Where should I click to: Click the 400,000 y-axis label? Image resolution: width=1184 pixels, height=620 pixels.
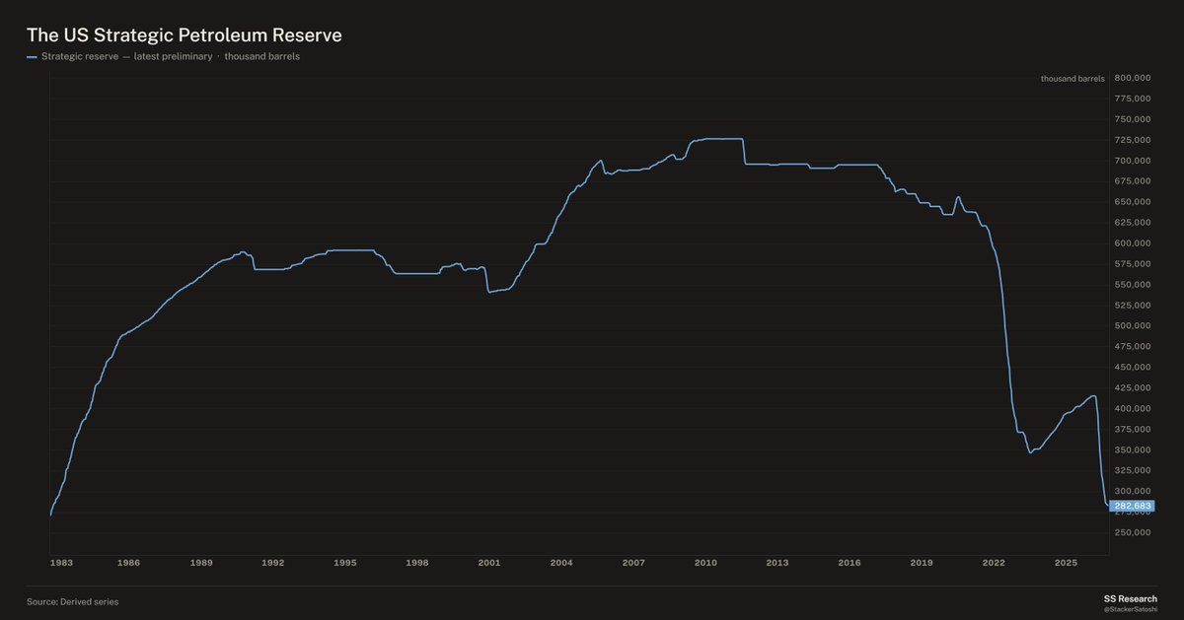tap(1133, 409)
